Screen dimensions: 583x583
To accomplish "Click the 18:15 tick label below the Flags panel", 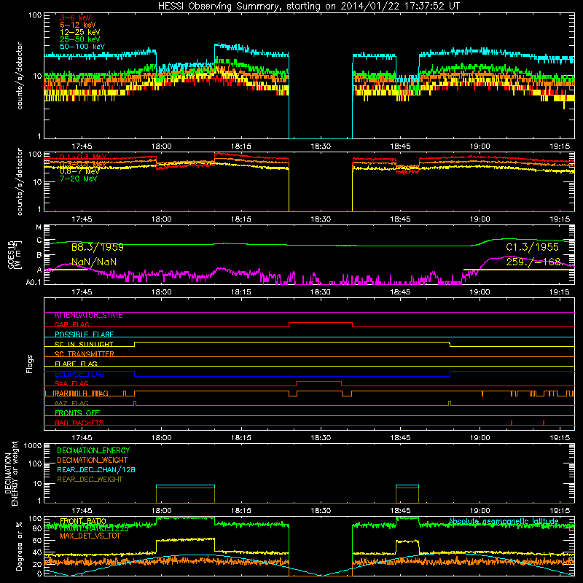I will coord(241,438).
